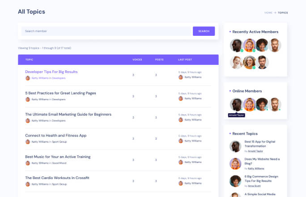
Task: Open 5 Best Practices for Great Landing Pages
Action: click(60, 93)
